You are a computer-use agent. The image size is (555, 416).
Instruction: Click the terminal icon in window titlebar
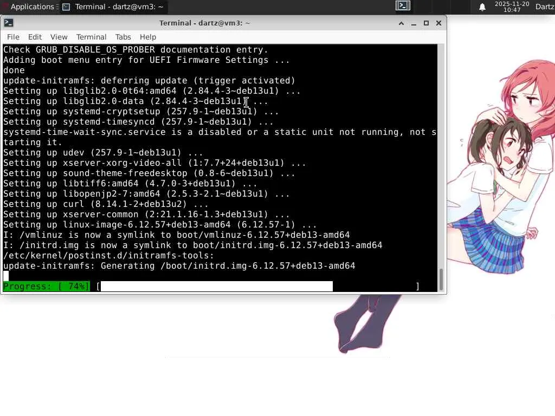pyautogui.click(x=9, y=23)
